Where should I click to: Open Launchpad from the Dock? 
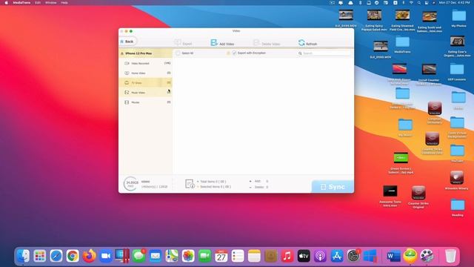tap(40, 256)
